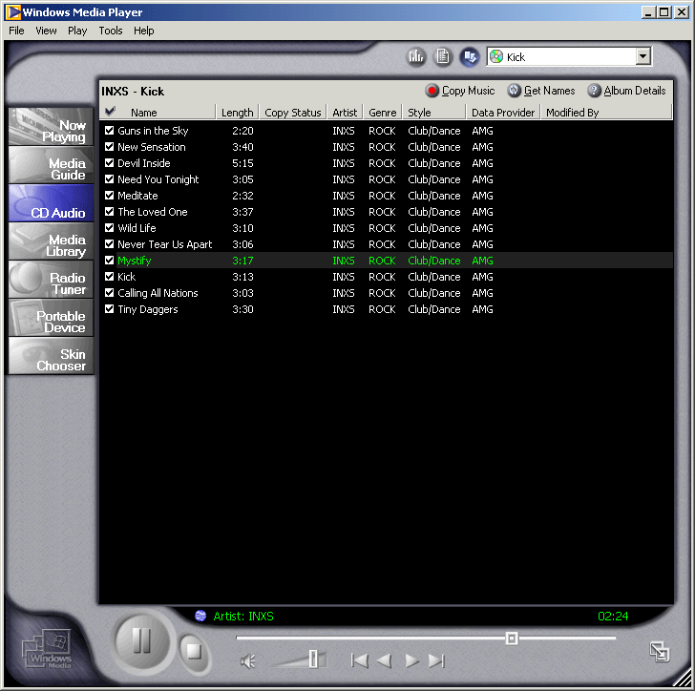695x691 pixels.
Task: Click the fast forward button
Action: click(411, 661)
